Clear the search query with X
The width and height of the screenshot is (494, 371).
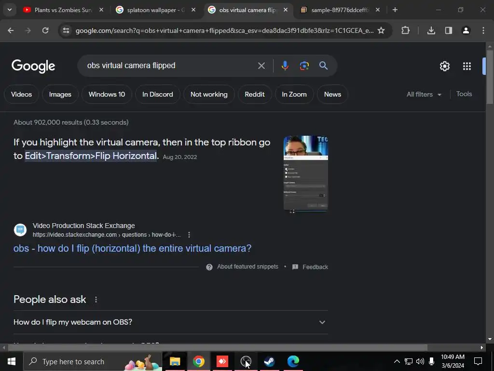261,66
